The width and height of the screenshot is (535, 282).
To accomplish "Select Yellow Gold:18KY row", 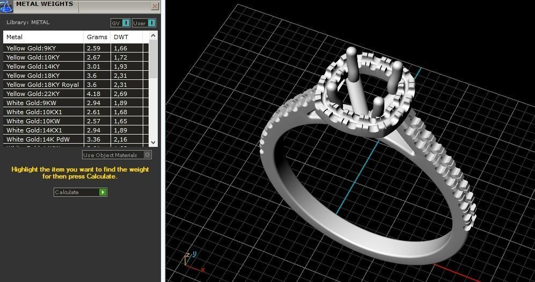I will pyautogui.click(x=76, y=76).
